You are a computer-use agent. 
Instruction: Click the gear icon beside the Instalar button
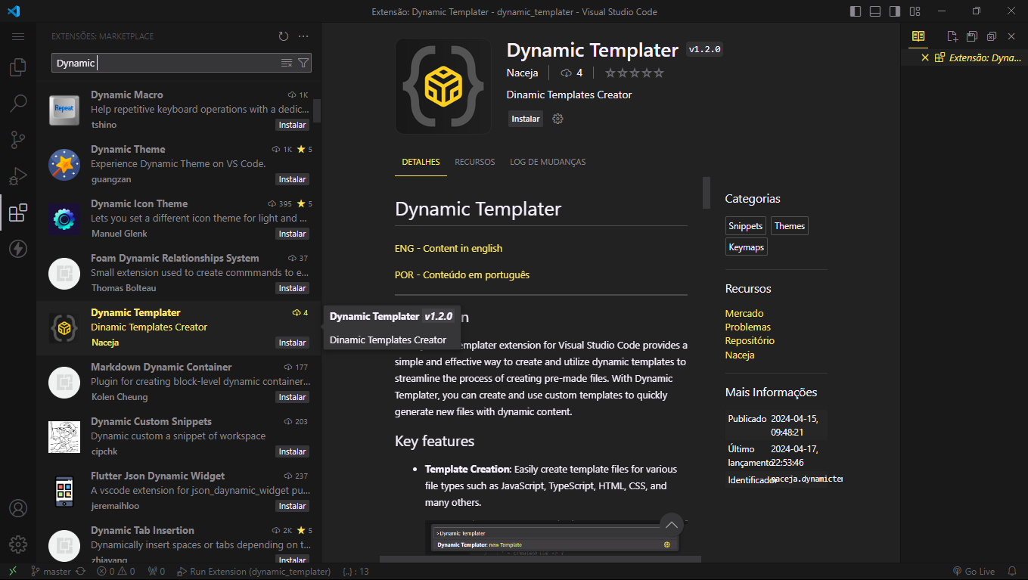[x=557, y=119]
